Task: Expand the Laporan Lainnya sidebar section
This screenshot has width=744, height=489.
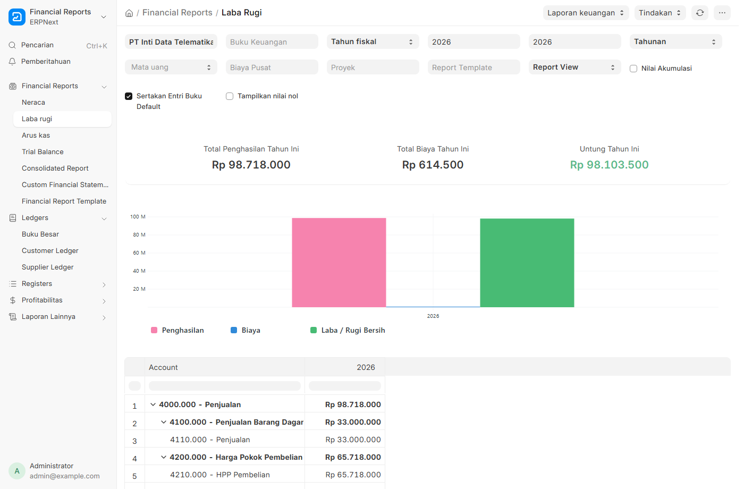Action: [x=104, y=317]
